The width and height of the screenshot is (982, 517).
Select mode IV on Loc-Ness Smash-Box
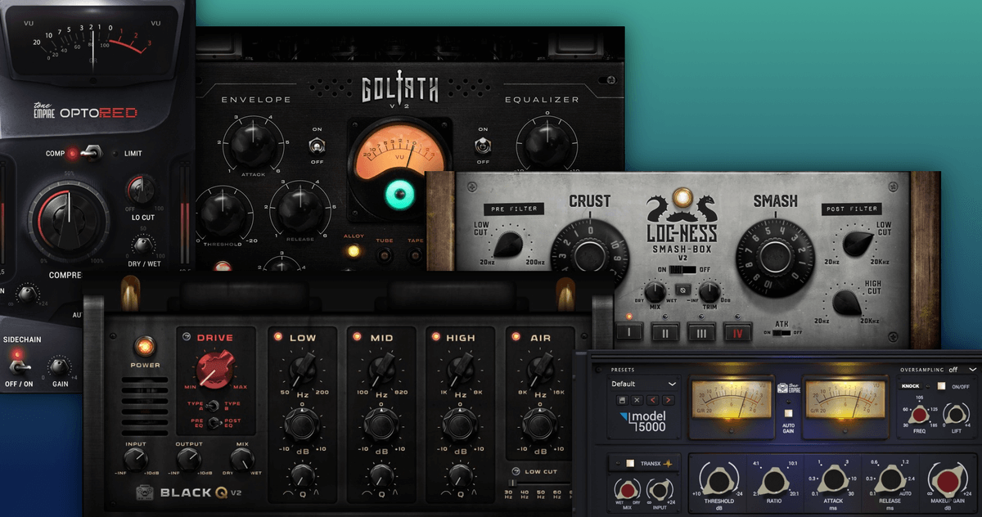736,333
